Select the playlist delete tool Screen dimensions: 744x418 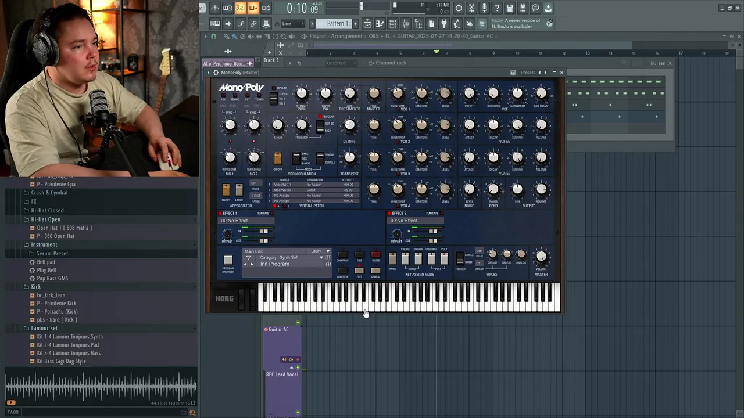point(242,36)
